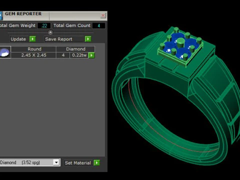Click the Diamond column header cell
The width and height of the screenshot is (240, 180).
tap(75, 49)
